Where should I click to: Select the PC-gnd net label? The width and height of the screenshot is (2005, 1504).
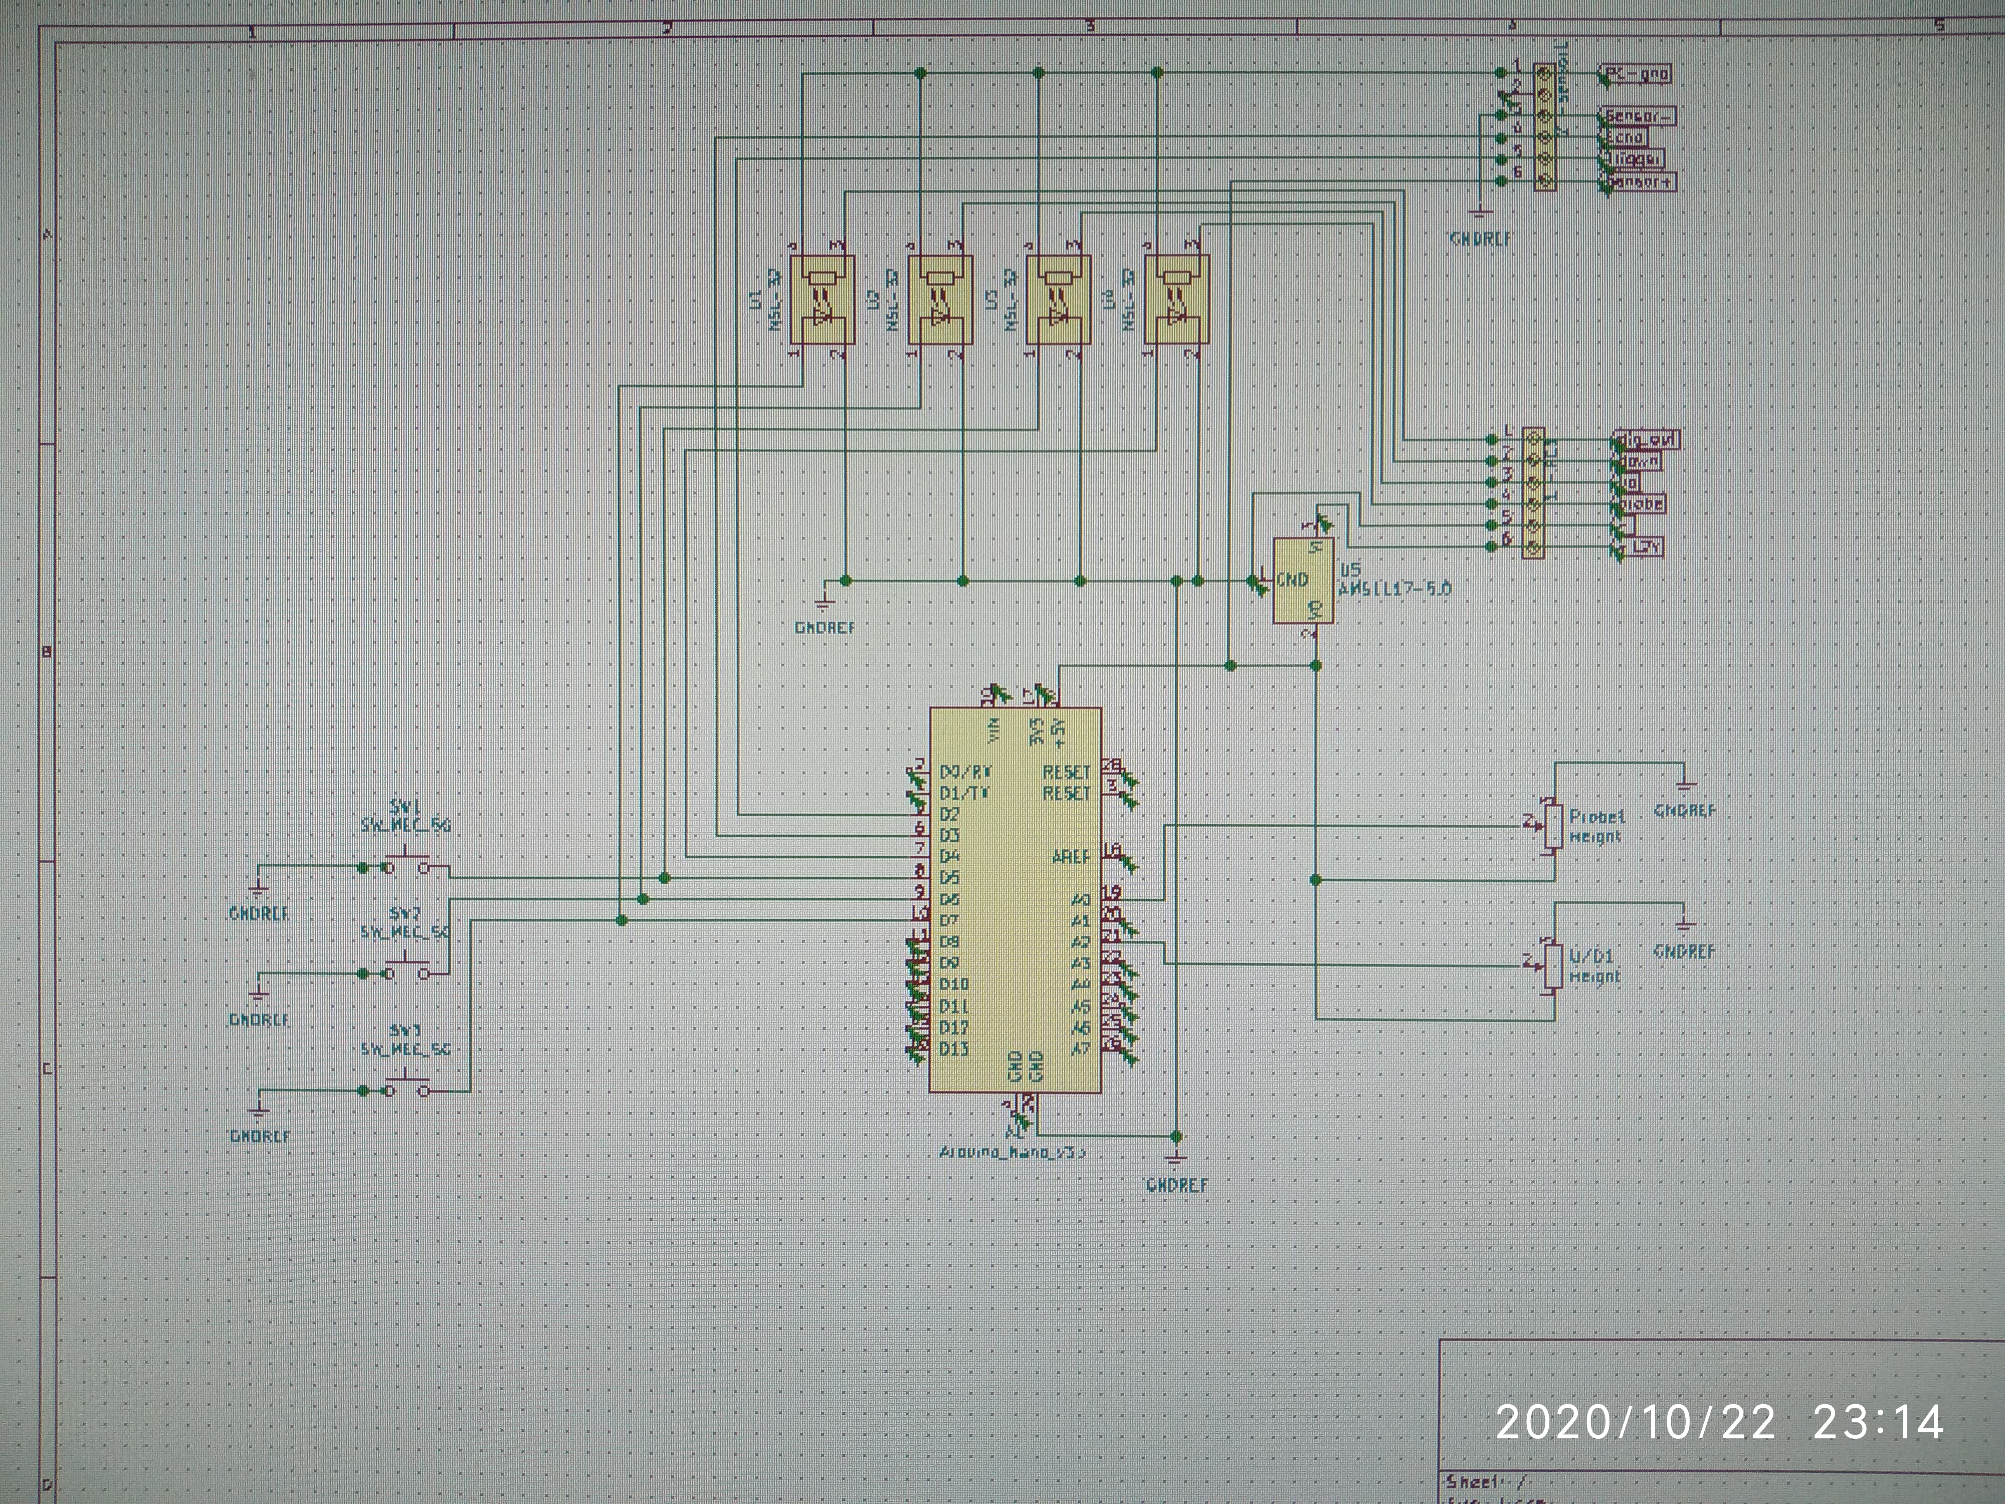[1637, 74]
